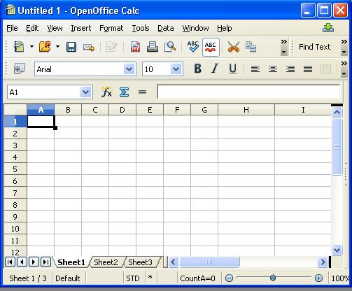Send document as e-mail icon
Viewport: 352px width, 291px height.
[x=89, y=48]
